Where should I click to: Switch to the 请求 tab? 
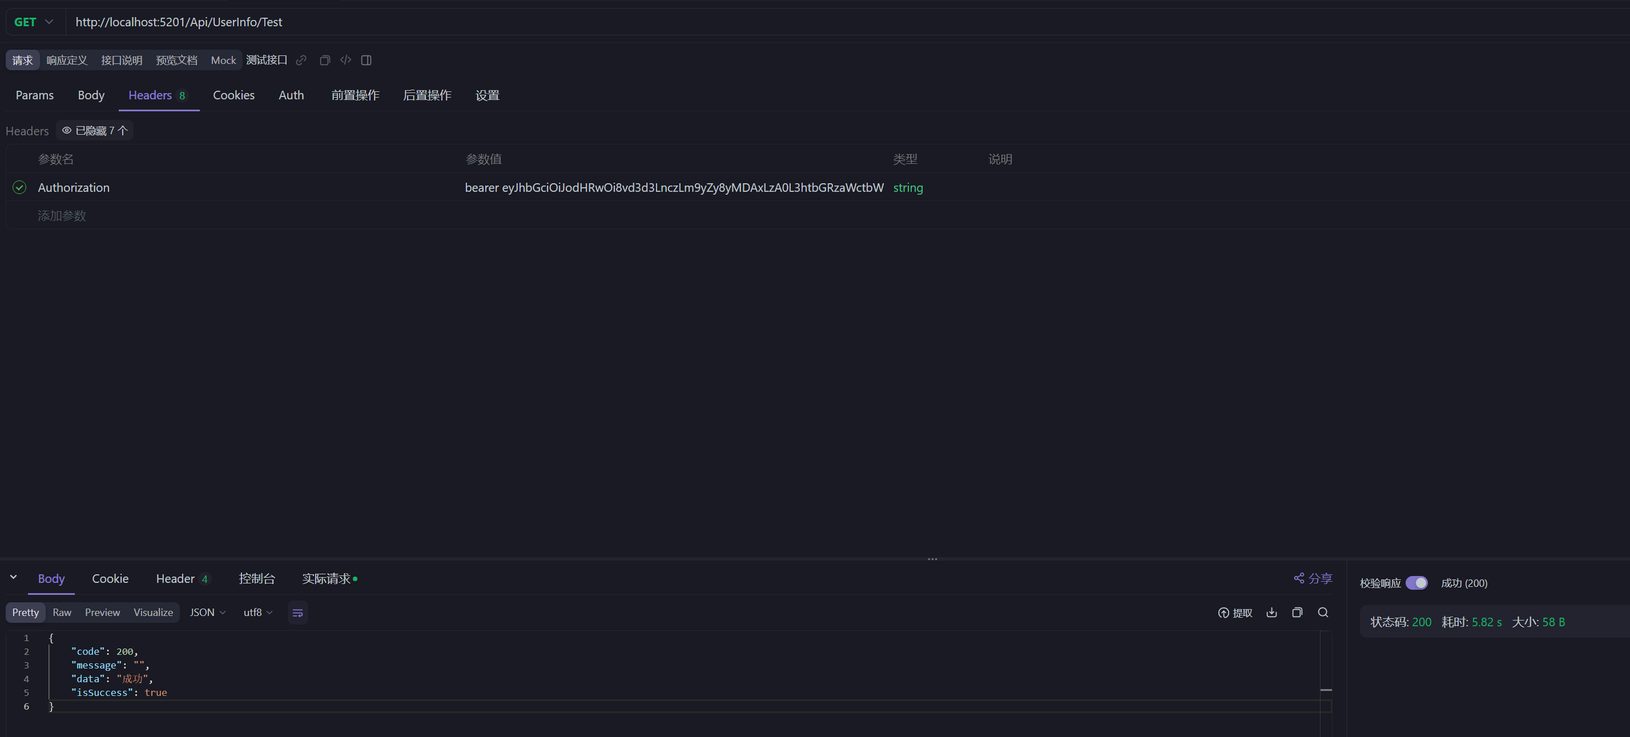23,60
